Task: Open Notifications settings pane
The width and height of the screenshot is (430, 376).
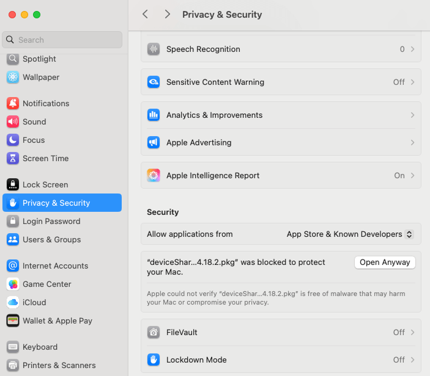Action: (62, 103)
